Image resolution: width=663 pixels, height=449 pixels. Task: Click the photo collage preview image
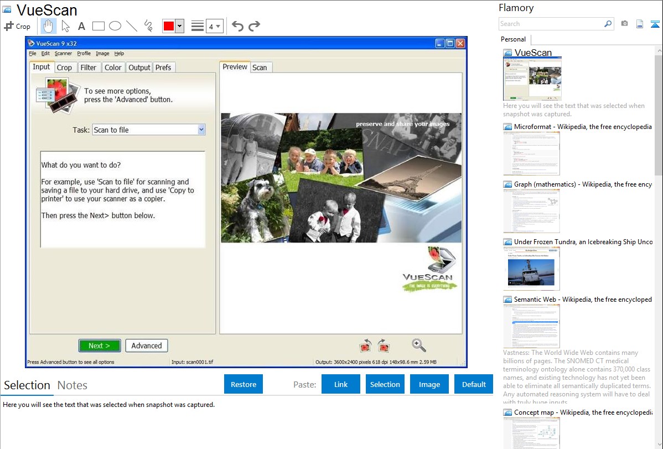[341, 178]
